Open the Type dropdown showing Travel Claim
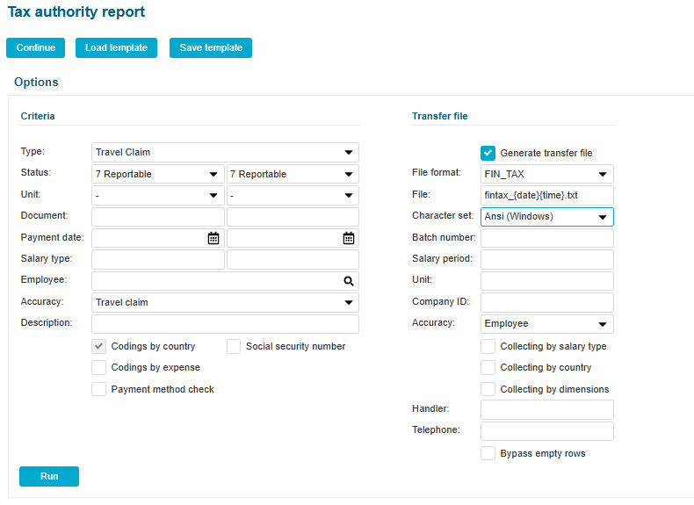 [225, 152]
